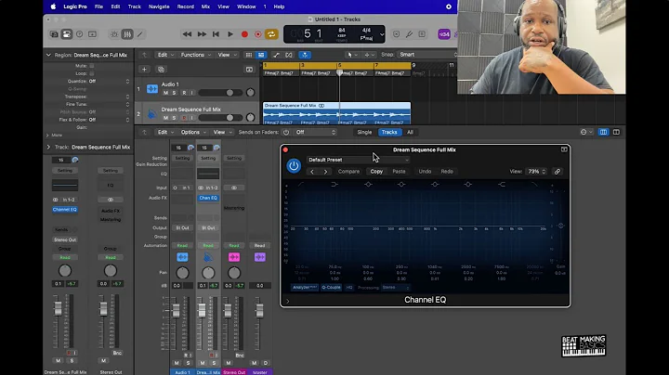Click the Duplicate Track icon
This screenshot has height=375, width=669.
(x=161, y=70)
